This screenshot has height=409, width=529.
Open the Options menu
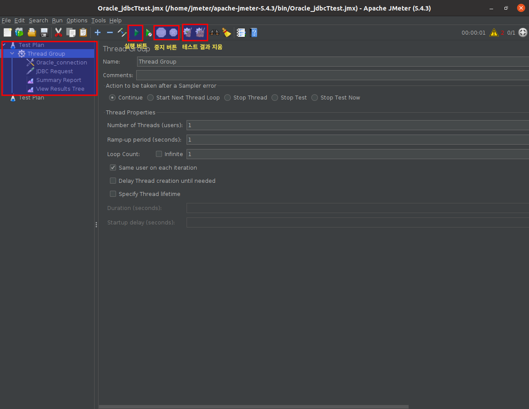tap(77, 20)
